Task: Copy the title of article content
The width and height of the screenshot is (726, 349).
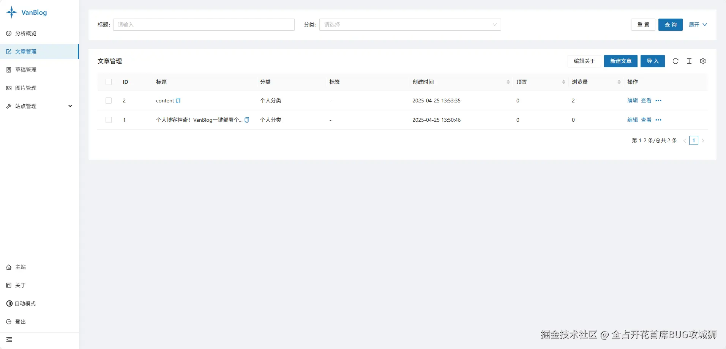Action: point(178,101)
